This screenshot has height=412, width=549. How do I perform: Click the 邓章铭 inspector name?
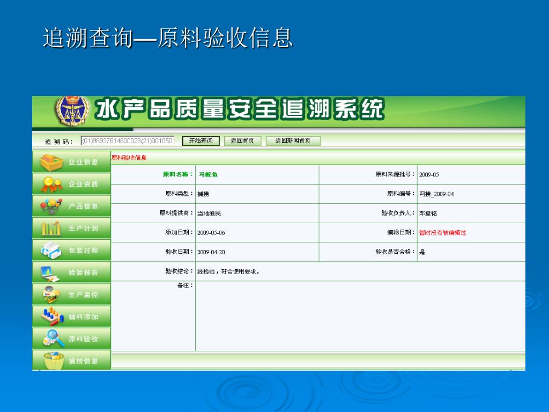[428, 213]
